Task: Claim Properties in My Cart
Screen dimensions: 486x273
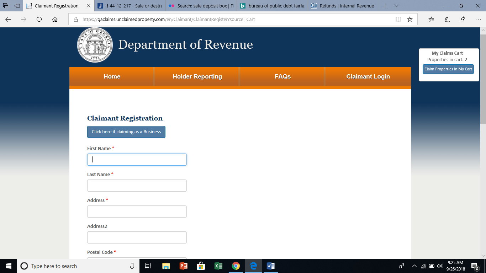Action: pyautogui.click(x=448, y=69)
